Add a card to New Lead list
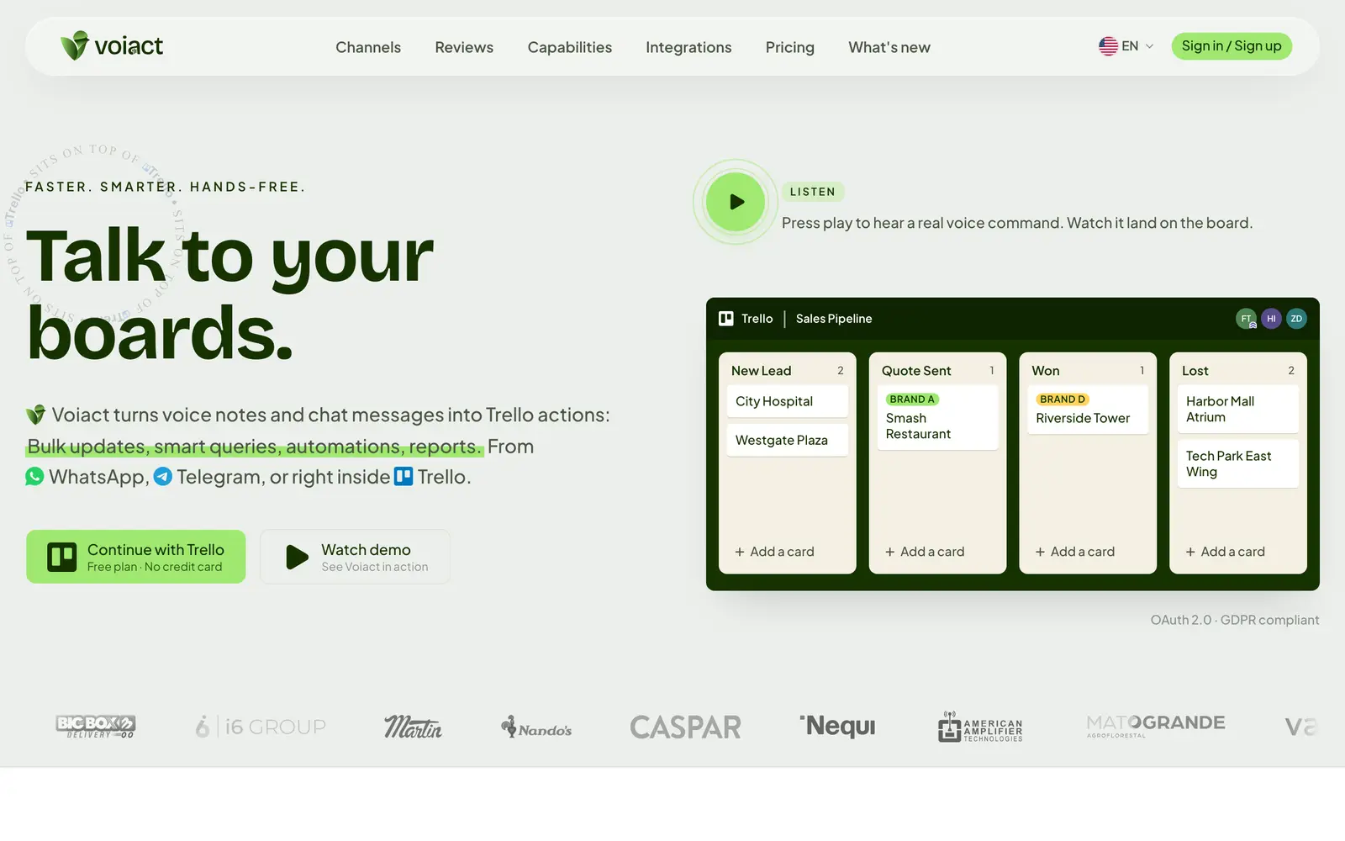Screen dimensions: 1345x841 [774, 552]
